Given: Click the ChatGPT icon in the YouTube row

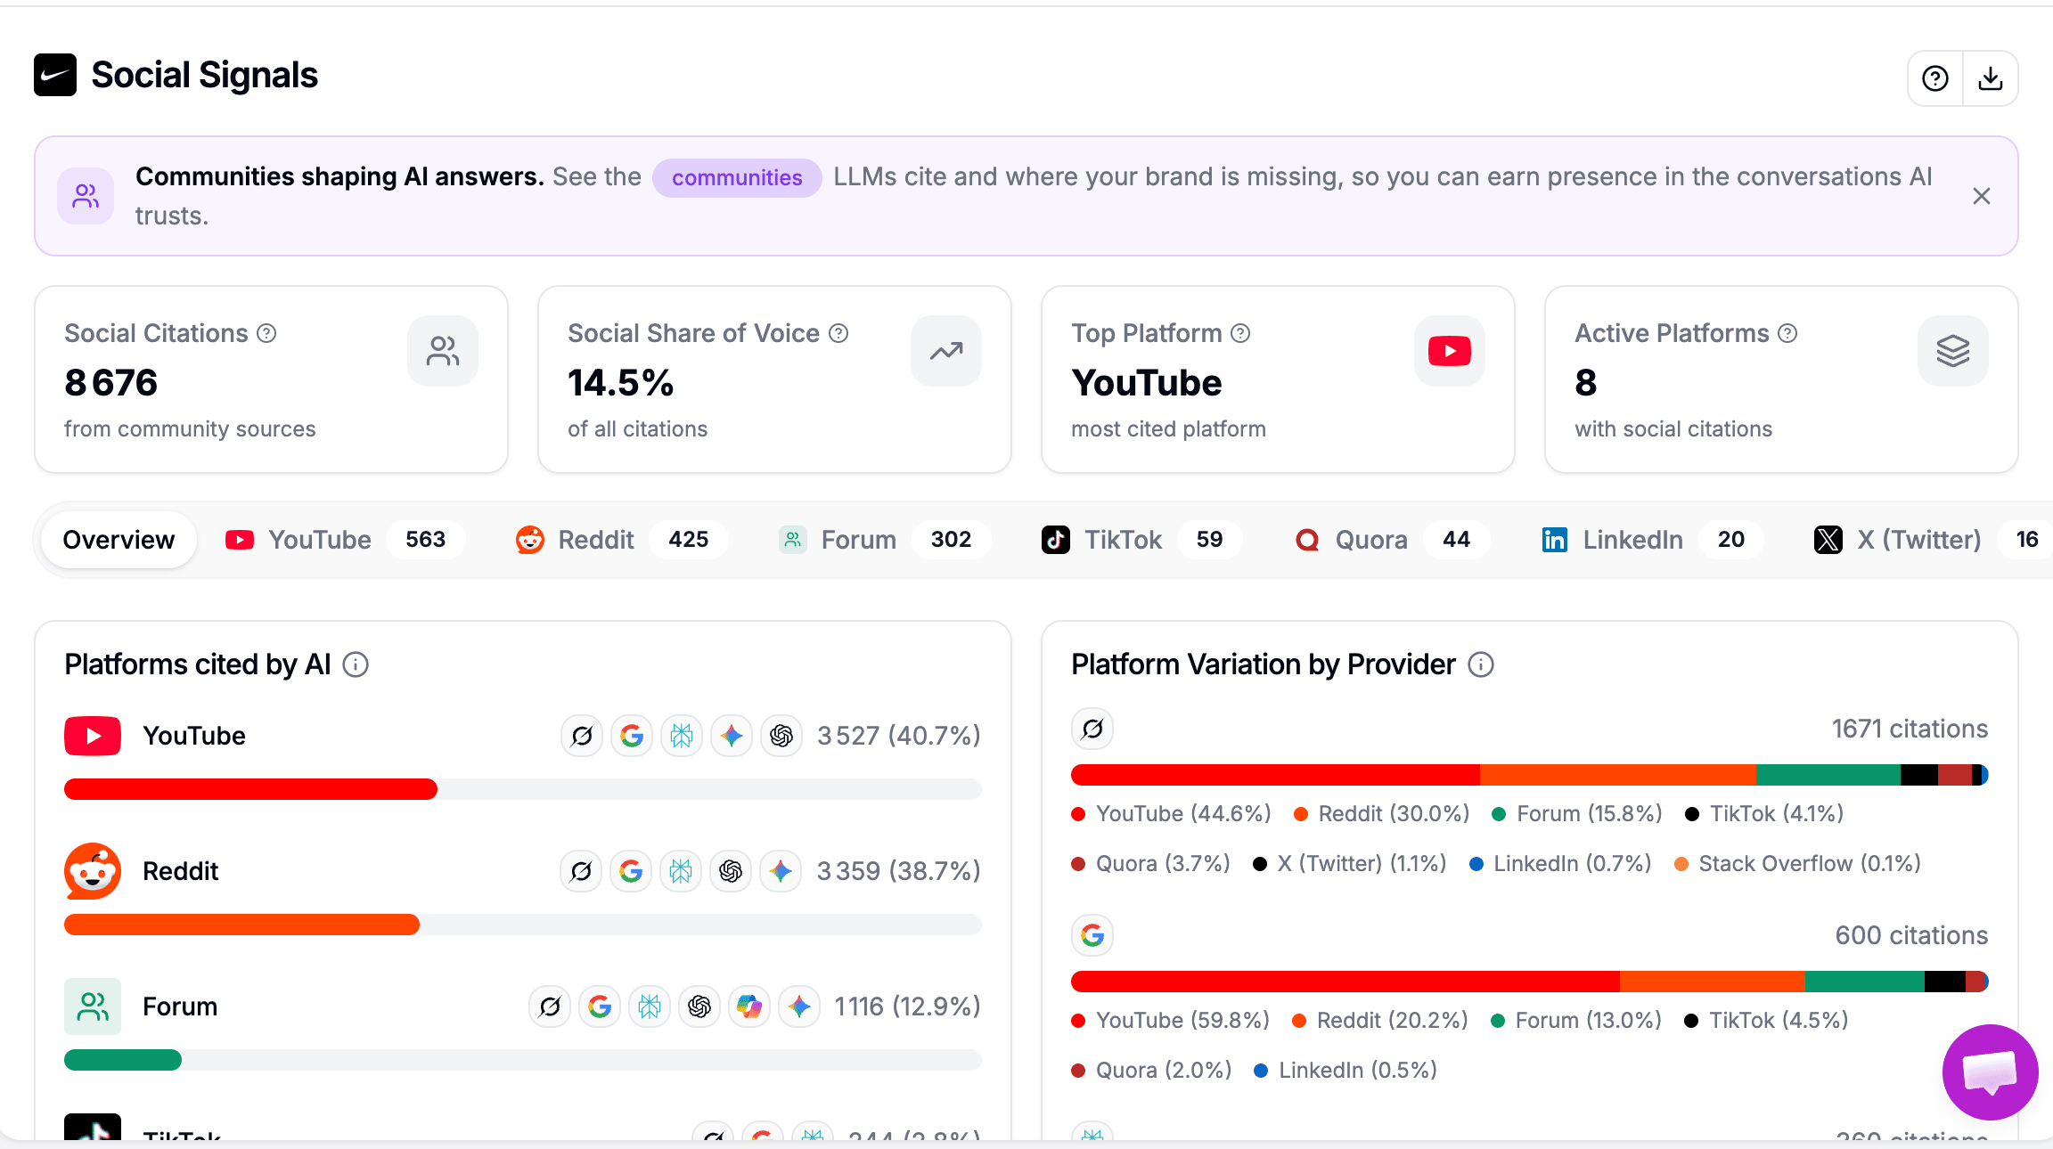Looking at the screenshot, I should (781, 736).
